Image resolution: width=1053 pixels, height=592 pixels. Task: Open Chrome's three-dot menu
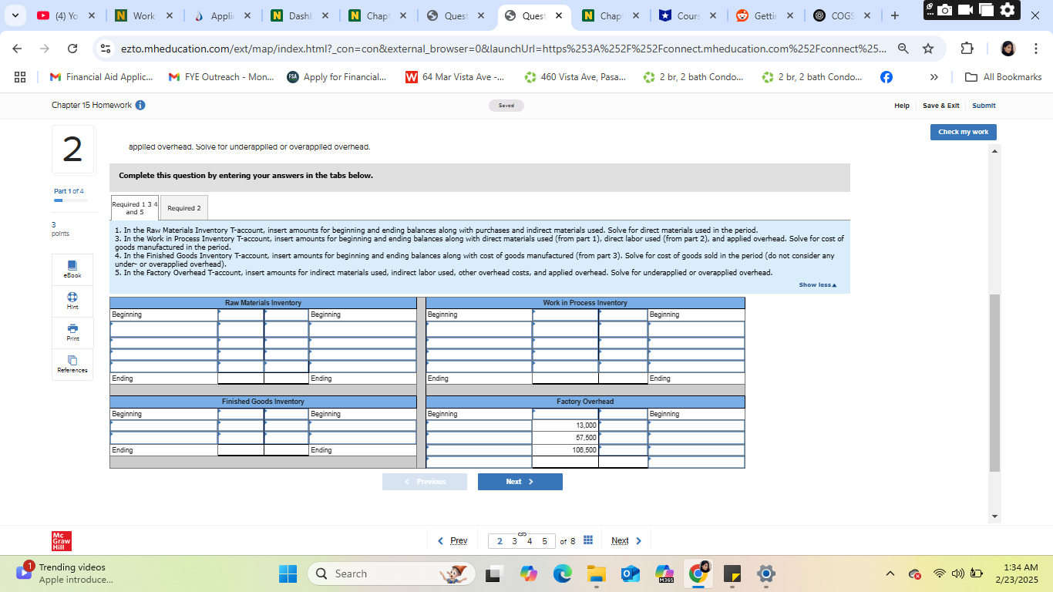[x=1035, y=49]
